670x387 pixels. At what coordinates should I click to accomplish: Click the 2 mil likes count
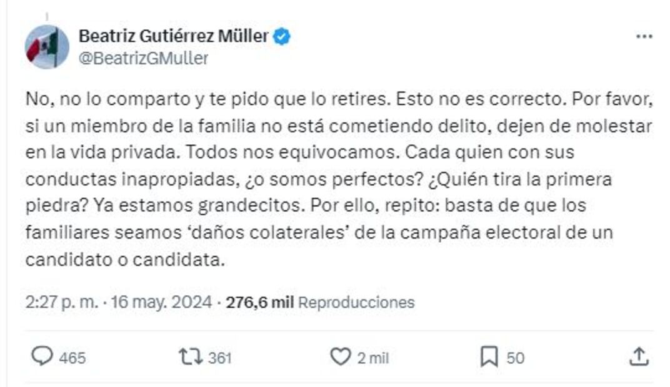(372, 358)
